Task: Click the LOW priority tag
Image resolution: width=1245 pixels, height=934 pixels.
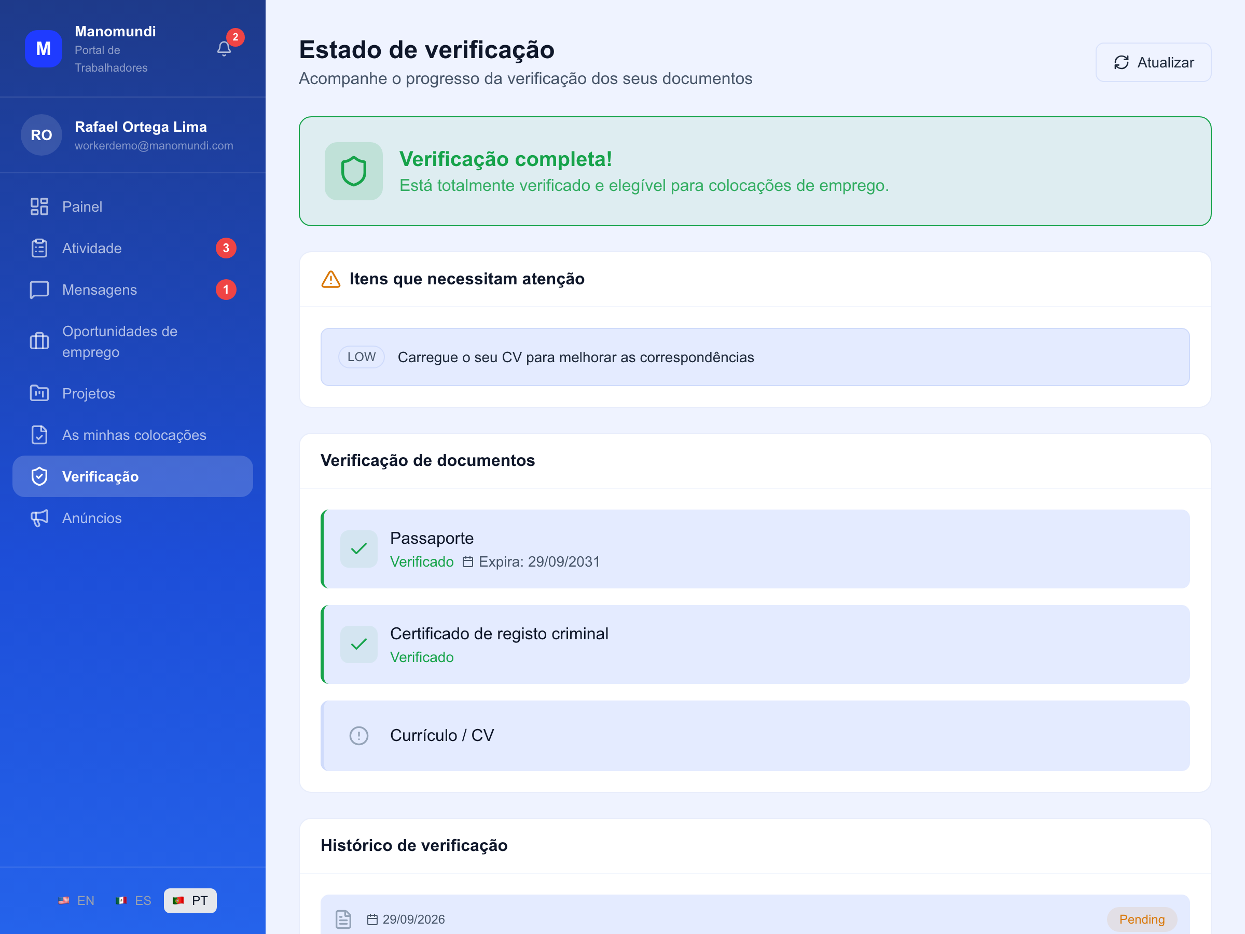Action: pos(362,357)
